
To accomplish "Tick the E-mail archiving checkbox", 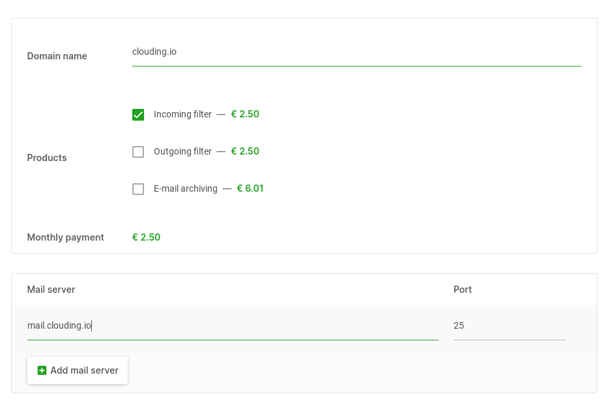I will pos(138,189).
